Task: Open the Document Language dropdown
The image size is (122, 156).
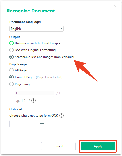Action: tap(36, 29)
